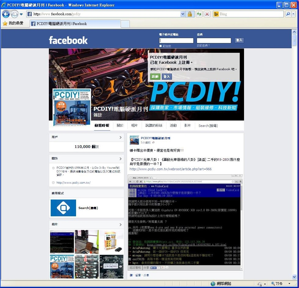Select the 活動 tab
The width and height of the screenshot is (299, 288).
pyautogui.click(x=173, y=125)
